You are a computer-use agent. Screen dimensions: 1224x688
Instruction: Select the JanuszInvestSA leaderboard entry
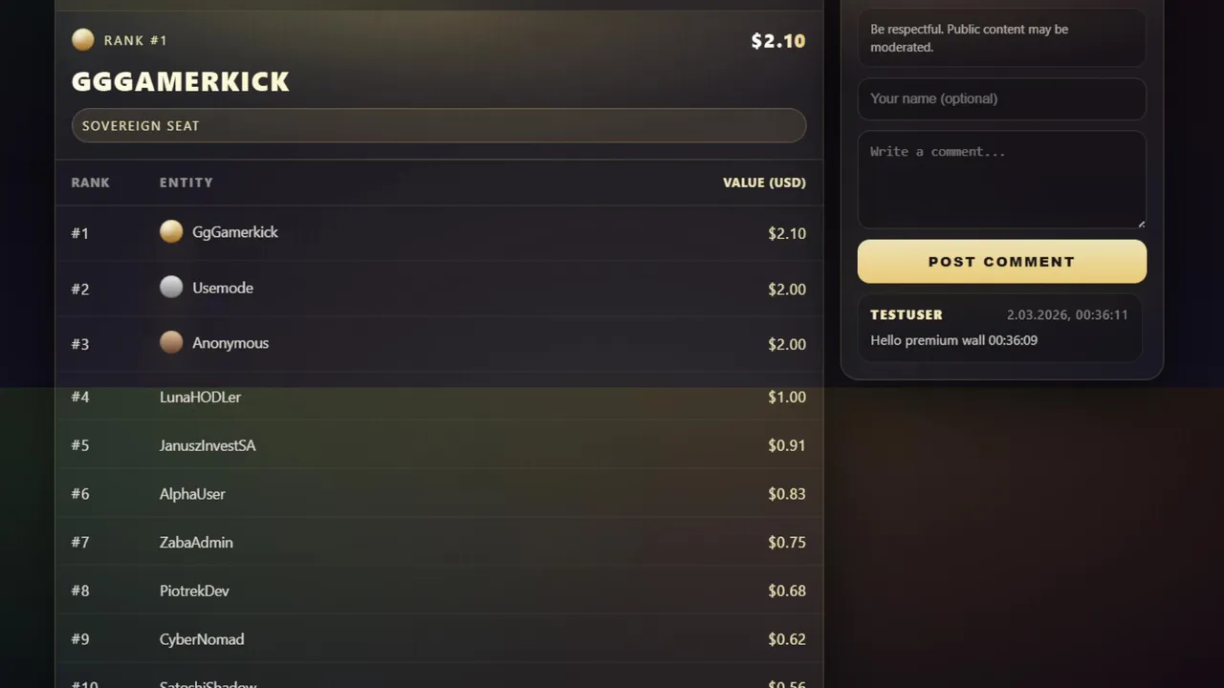click(x=208, y=445)
